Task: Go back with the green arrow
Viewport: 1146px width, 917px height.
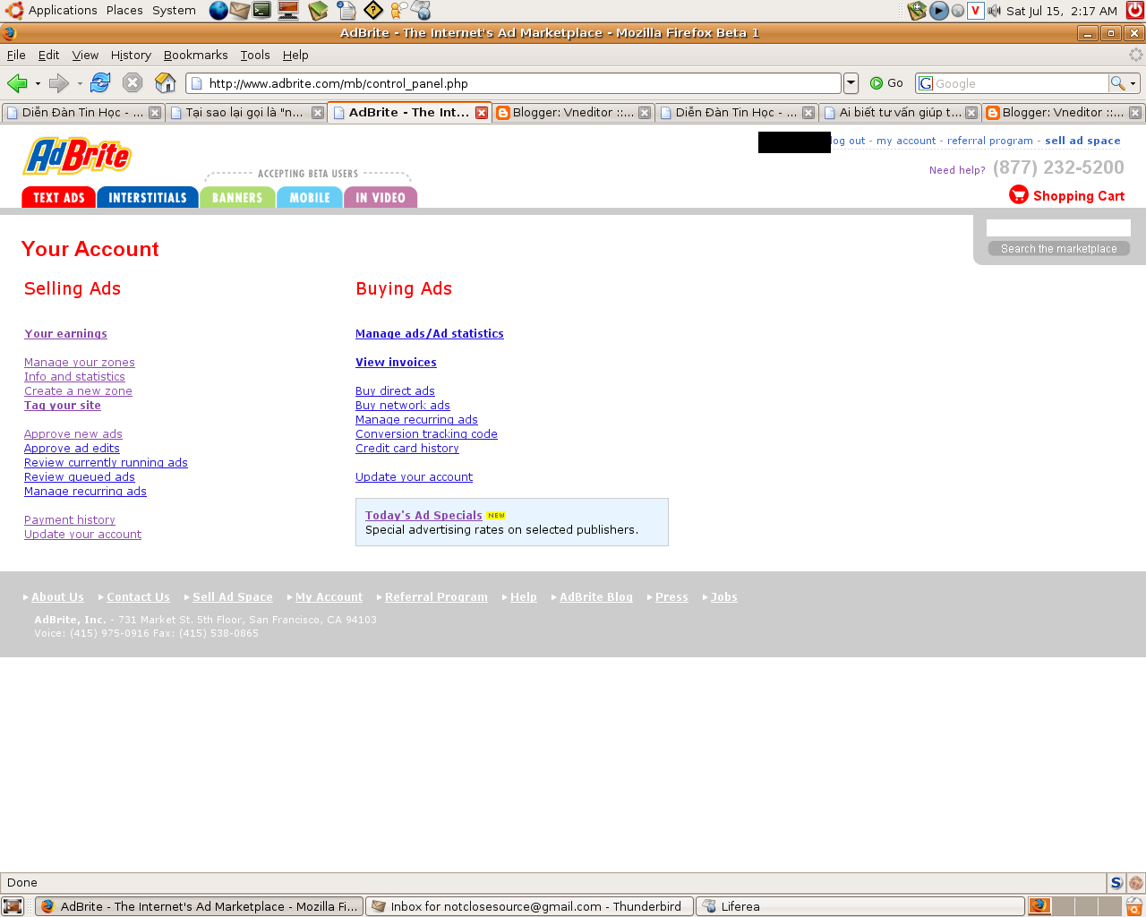Action: 16,83
